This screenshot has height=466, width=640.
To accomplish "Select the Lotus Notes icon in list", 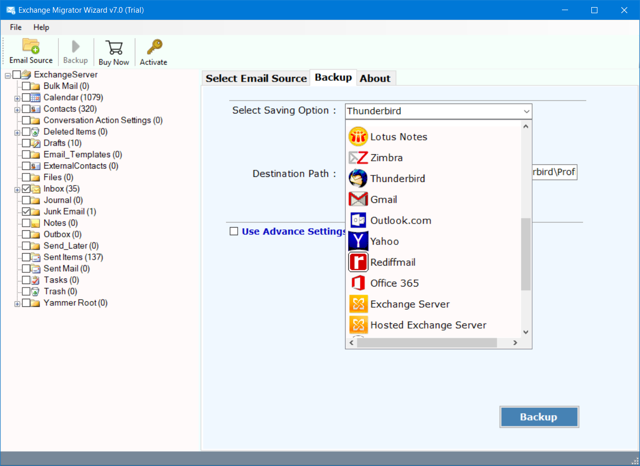I will coord(358,137).
